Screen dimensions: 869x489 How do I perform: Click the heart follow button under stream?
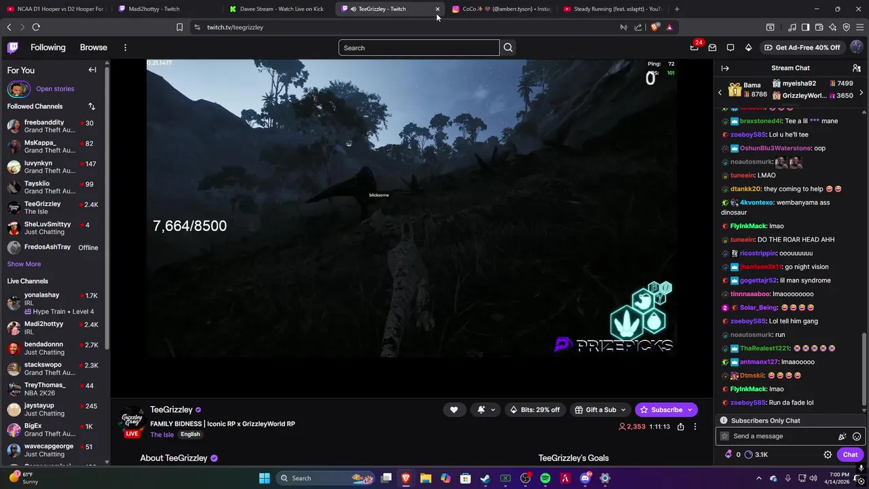click(x=454, y=410)
